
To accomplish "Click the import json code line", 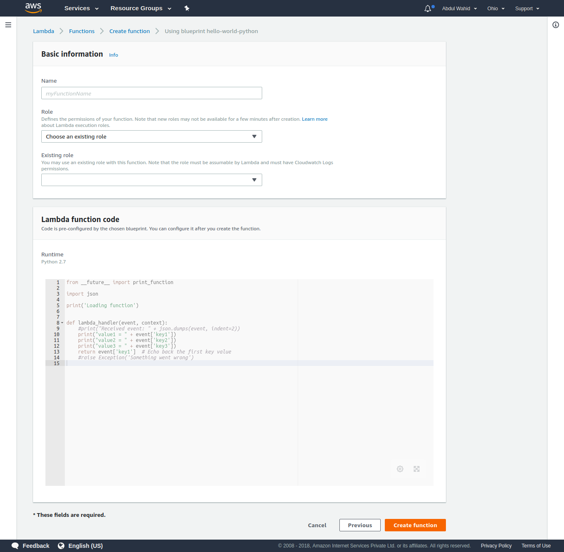I will click(x=82, y=294).
